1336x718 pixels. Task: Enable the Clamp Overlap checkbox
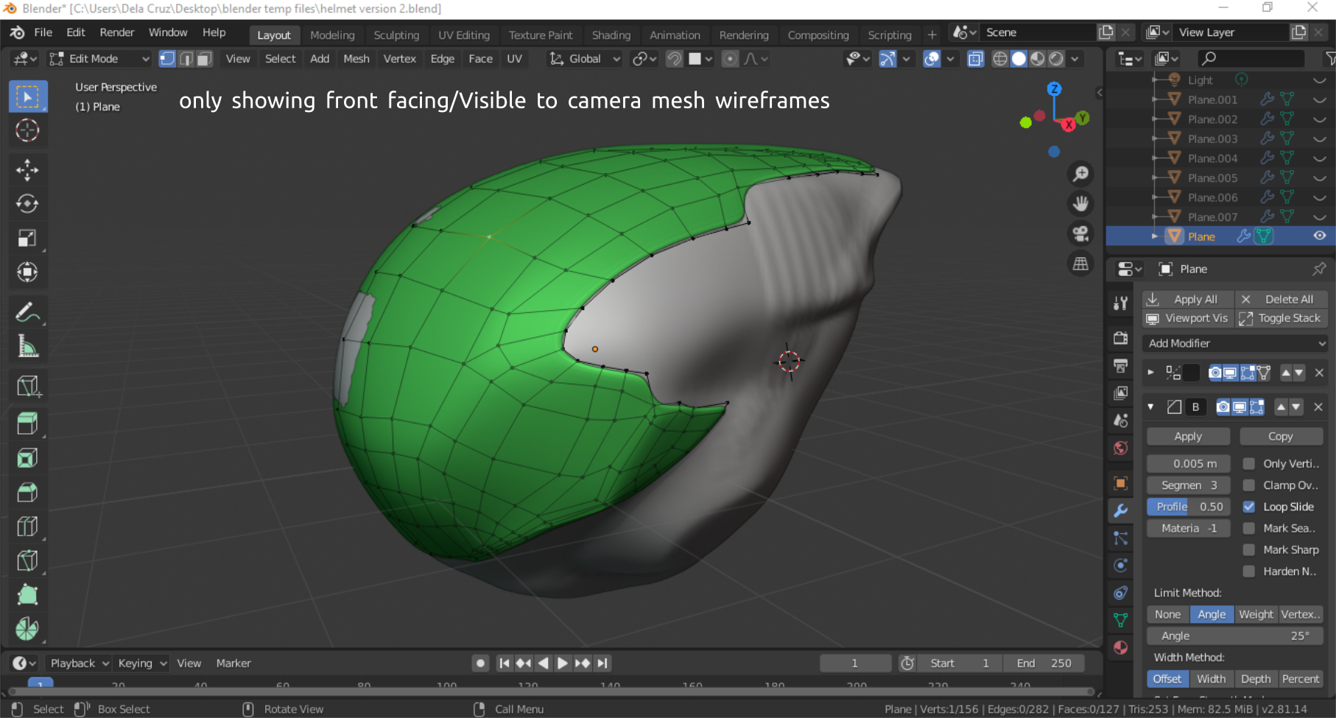point(1249,485)
